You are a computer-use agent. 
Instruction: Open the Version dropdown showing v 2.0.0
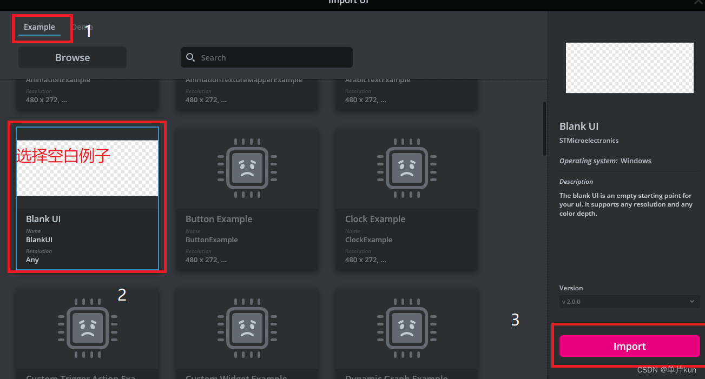click(x=629, y=301)
